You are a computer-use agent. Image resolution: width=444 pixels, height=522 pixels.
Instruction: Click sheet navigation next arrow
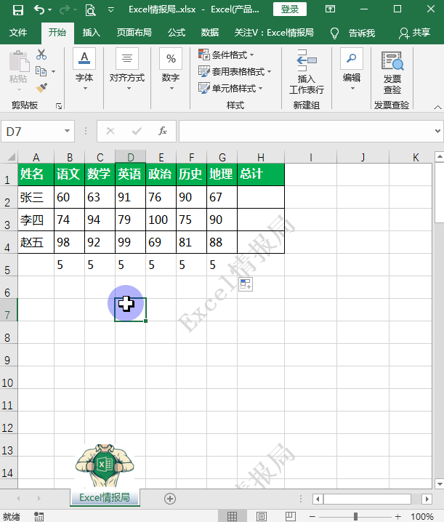click(39, 498)
